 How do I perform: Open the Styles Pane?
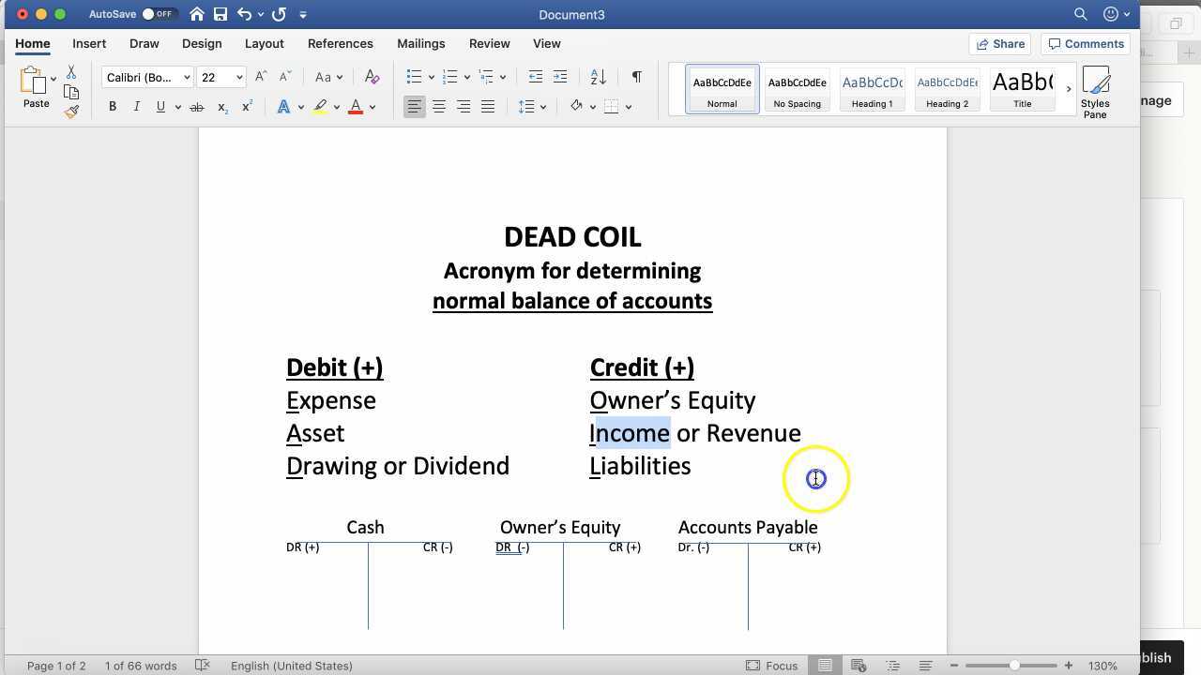click(x=1095, y=91)
